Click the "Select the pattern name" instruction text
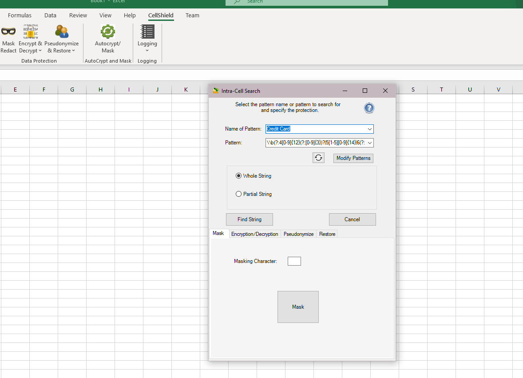 coord(288,107)
